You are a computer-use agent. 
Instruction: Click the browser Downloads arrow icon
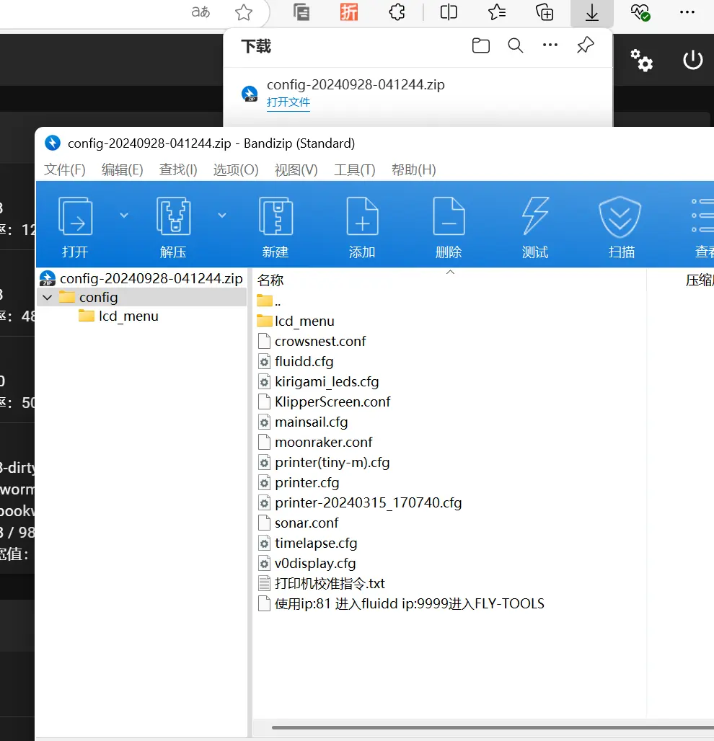point(592,13)
